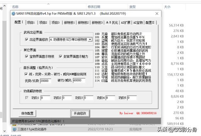201x136 pixels.
Task: Select skill row 107 狱长
Action: point(123,57)
